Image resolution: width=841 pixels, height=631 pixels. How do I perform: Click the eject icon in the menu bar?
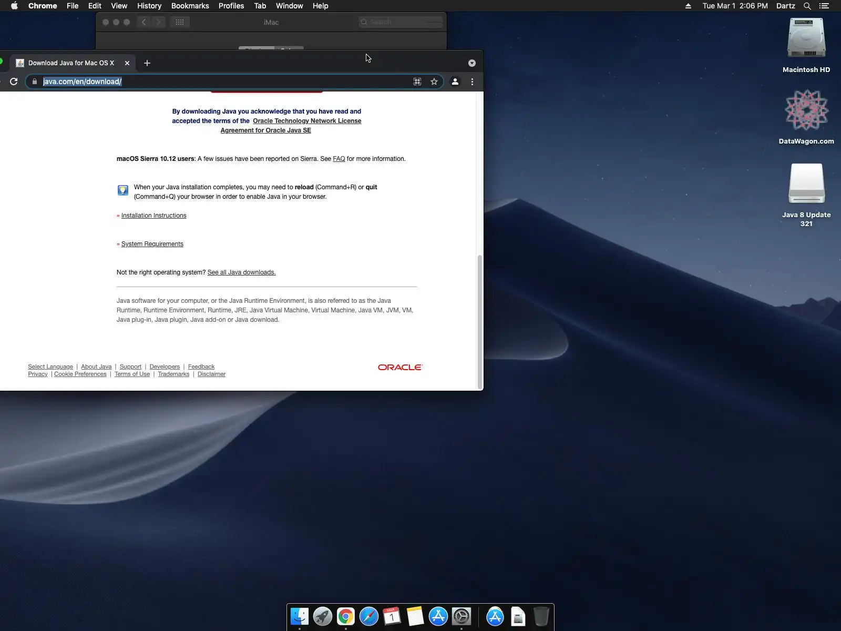pos(688,6)
